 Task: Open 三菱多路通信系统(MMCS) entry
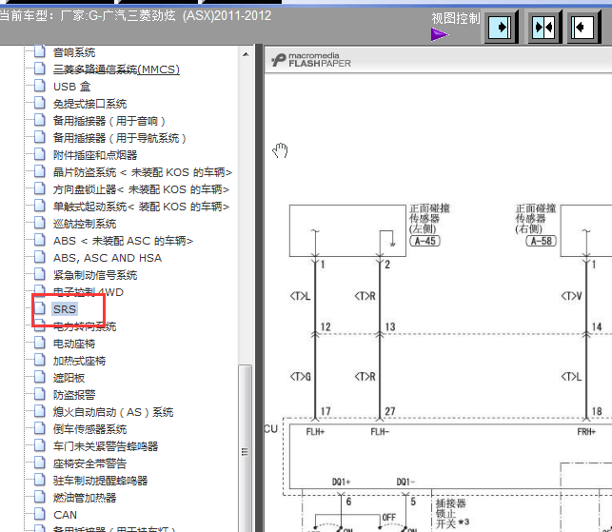click(x=116, y=69)
